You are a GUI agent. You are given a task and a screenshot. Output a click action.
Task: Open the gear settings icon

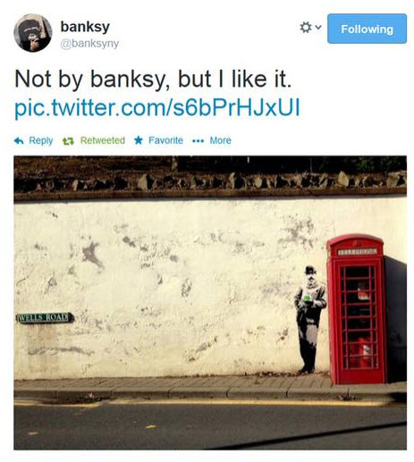306,28
